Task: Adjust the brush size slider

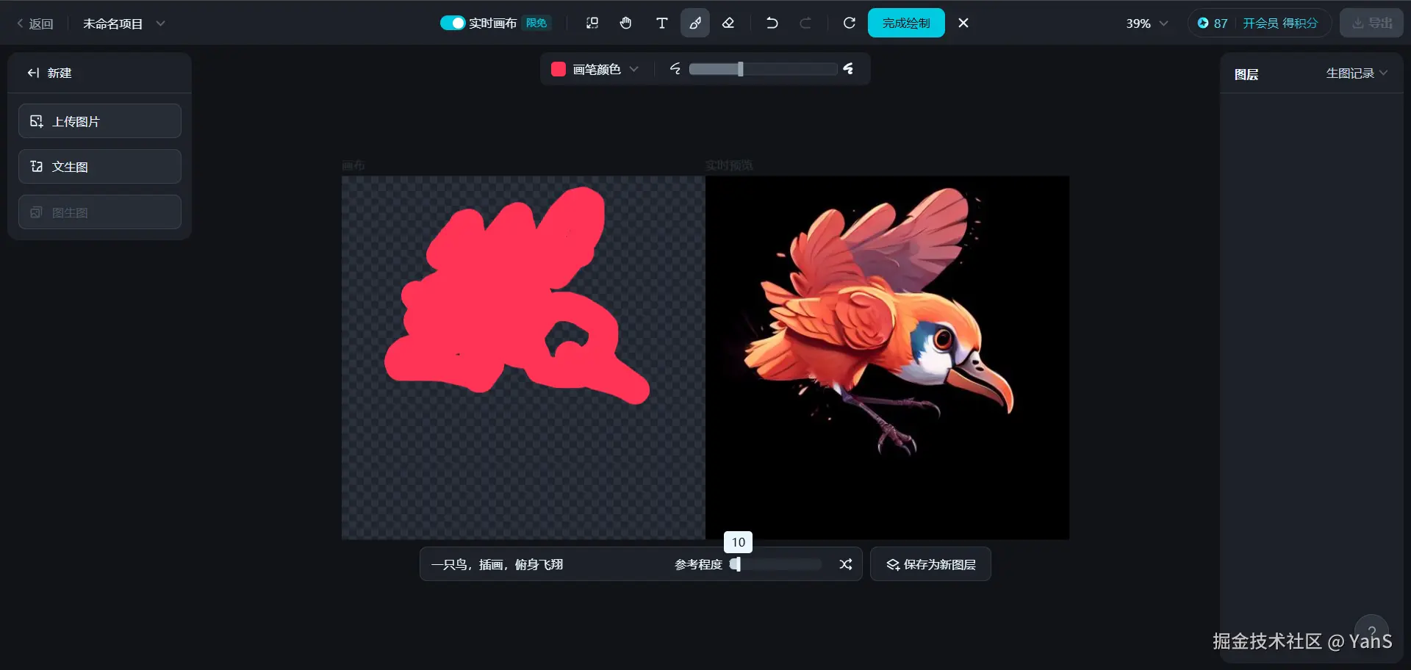Action: click(x=763, y=69)
